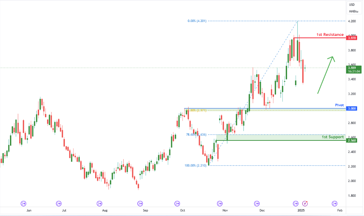Click the 1.800 price axis value

click(352, 195)
